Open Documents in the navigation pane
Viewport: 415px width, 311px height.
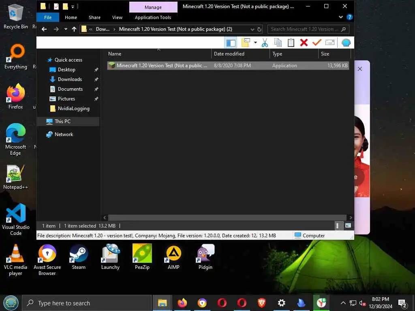tap(70, 89)
